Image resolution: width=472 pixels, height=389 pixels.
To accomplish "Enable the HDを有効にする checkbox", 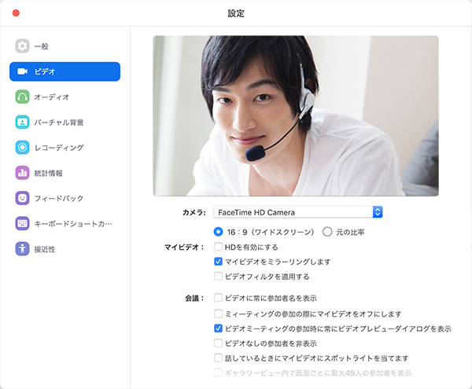I will (x=218, y=247).
